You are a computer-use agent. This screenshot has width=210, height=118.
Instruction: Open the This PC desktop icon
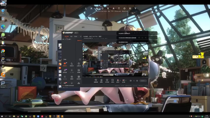[3, 12]
